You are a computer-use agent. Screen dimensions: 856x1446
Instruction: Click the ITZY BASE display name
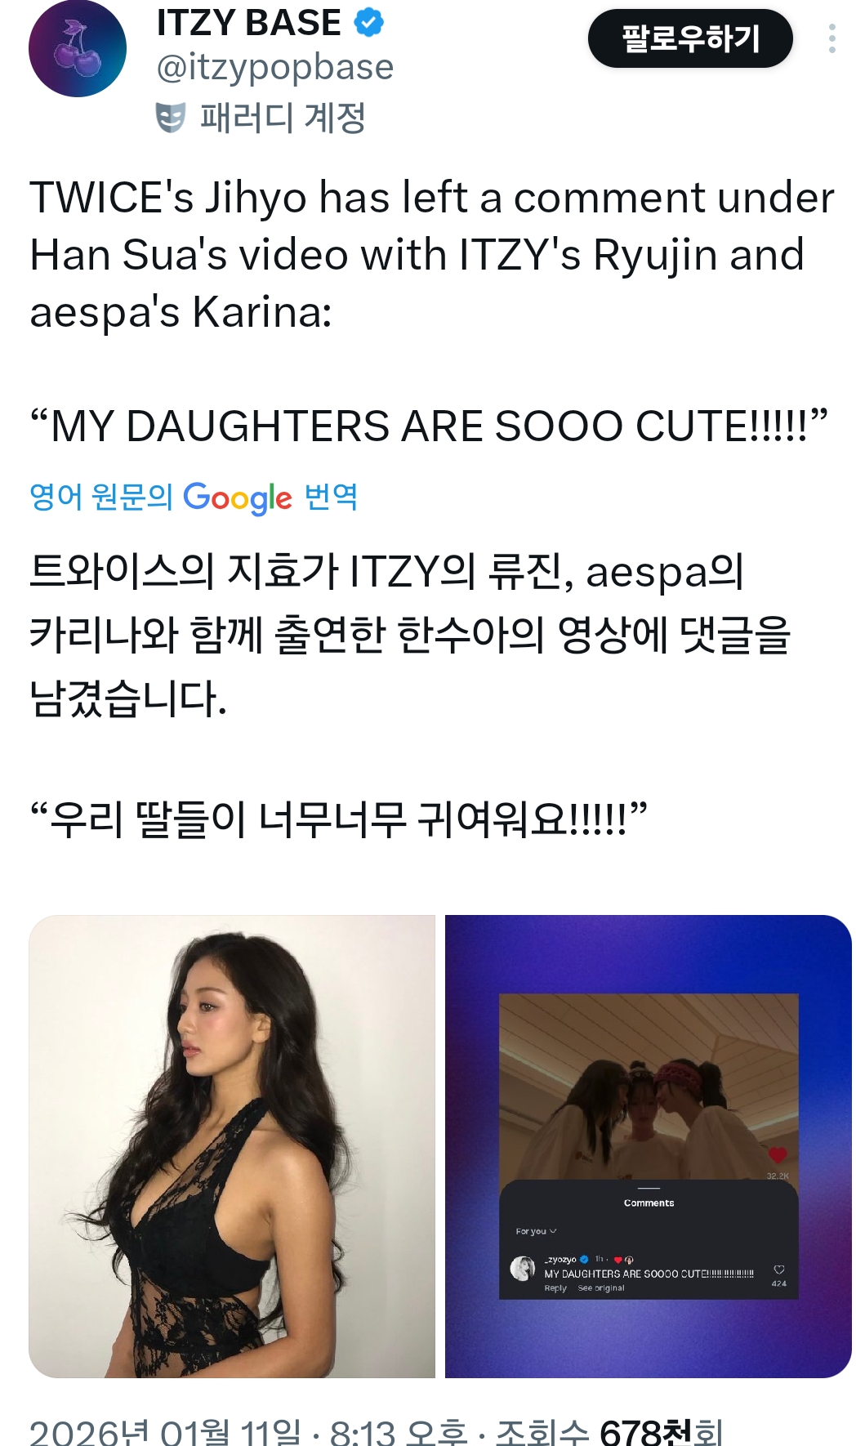tap(249, 22)
